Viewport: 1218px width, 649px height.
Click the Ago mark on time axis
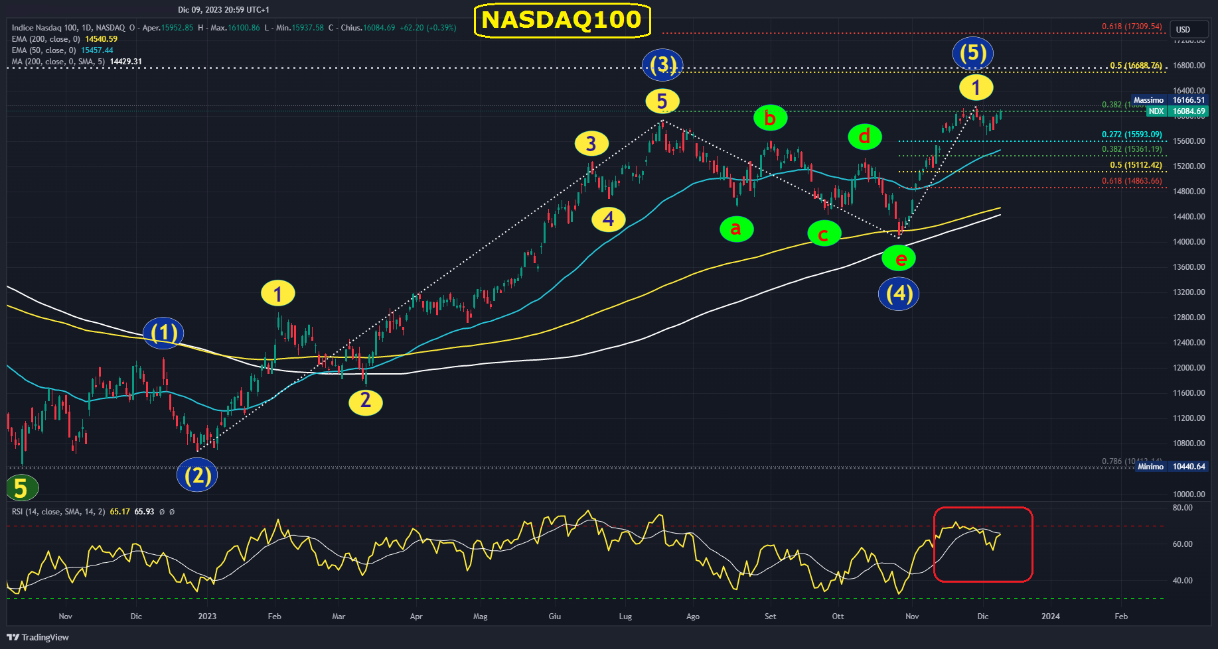pyautogui.click(x=693, y=617)
